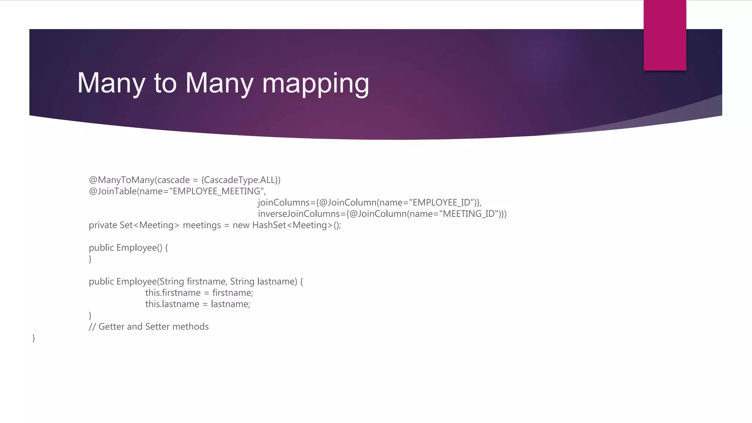Click the closing brace after the empty constructor
752x423 pixels.
[90, 259]
